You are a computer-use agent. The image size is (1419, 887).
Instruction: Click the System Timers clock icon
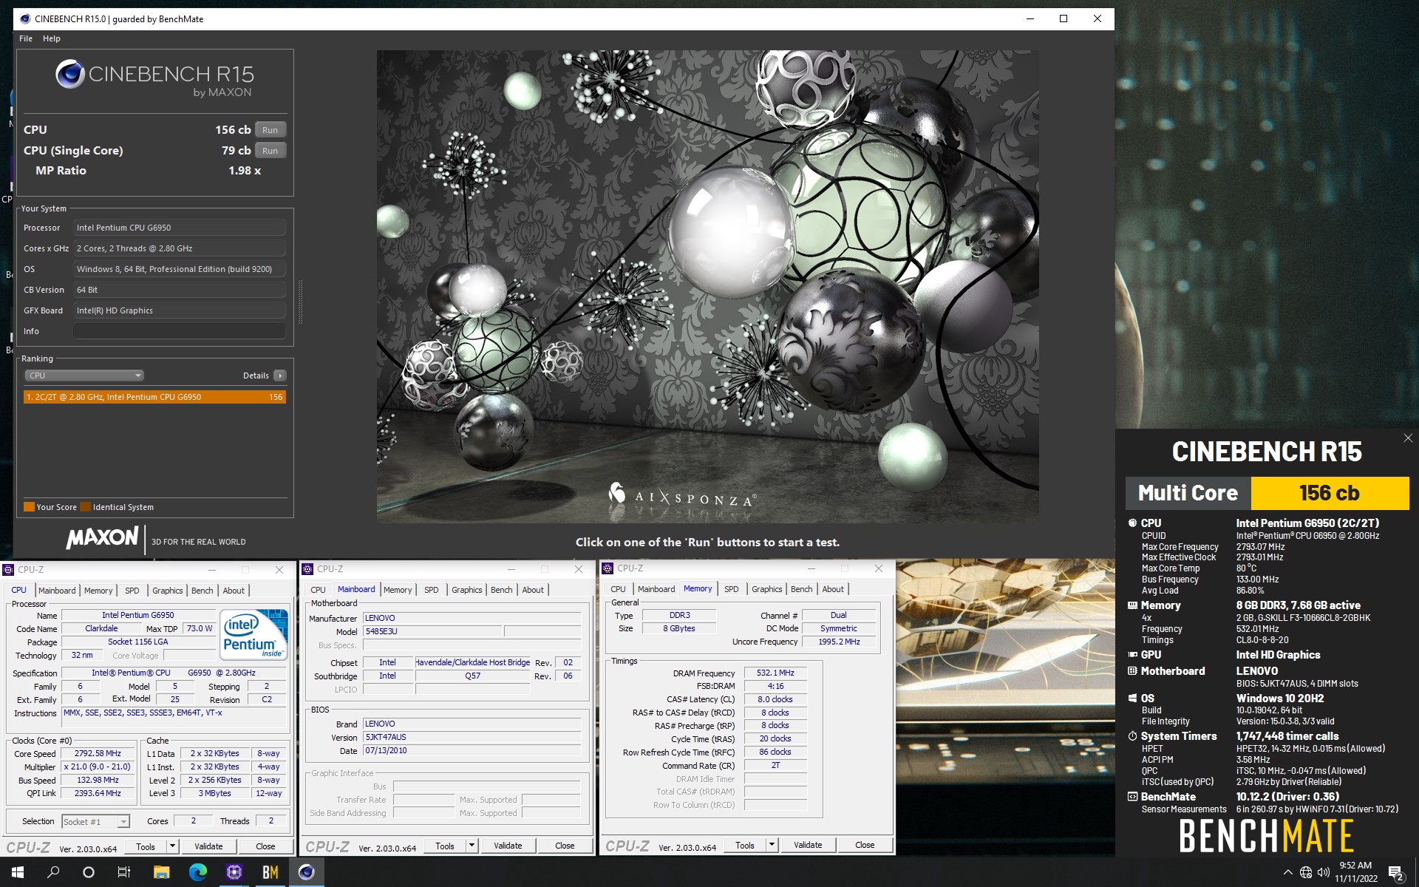1132,736
